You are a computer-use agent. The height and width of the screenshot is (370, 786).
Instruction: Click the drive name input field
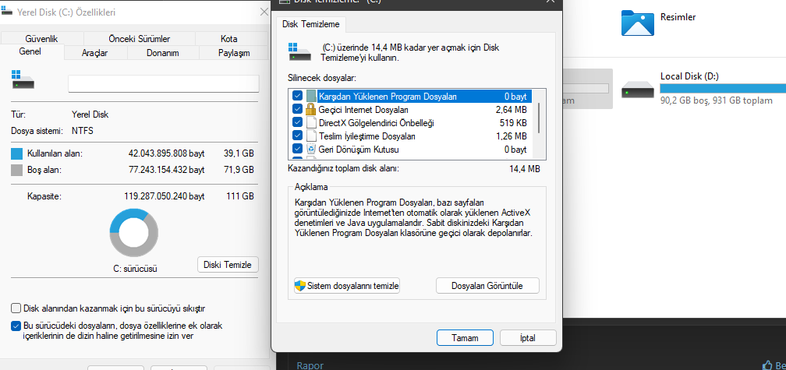click(164, 83)
